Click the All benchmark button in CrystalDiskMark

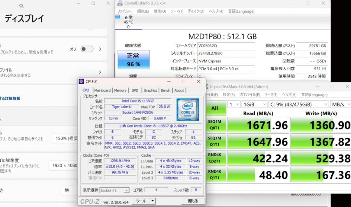[216, 108]
